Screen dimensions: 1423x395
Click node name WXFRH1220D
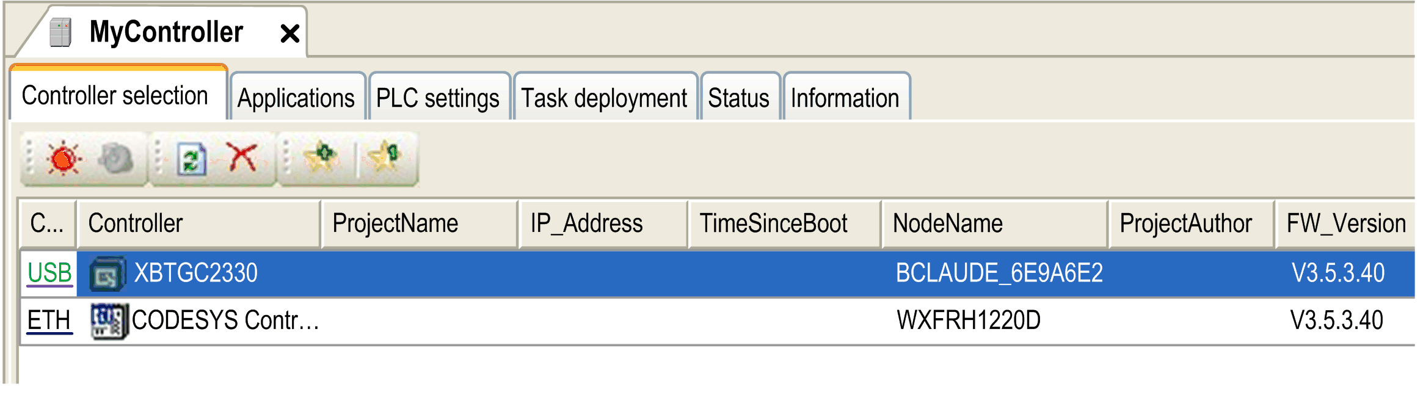click(969, 321)
